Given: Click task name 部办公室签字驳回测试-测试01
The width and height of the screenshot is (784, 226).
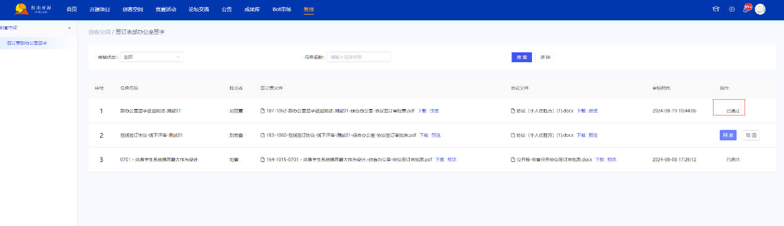Looking at the screenshot, I should [150, 111].
